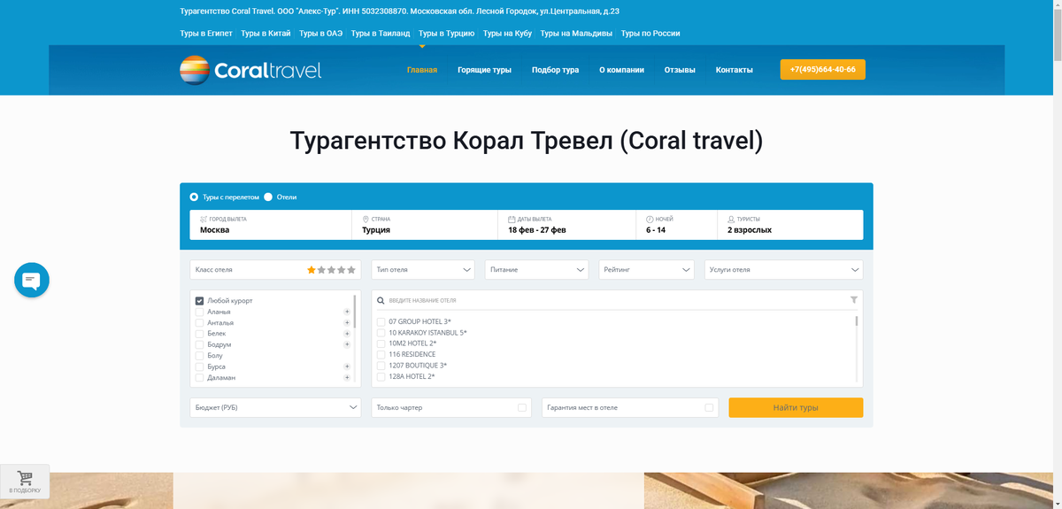Click the 'Найти туры' button
The image size is (1062, 509).
[796, 407]
